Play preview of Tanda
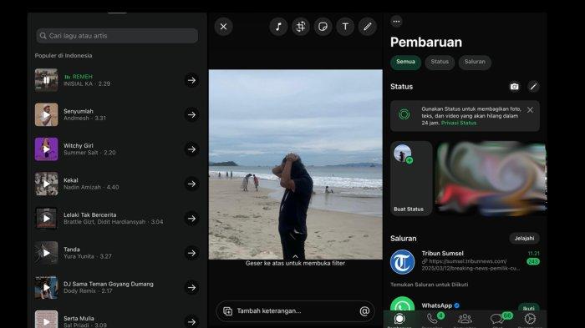This screenshot has height=328, width=585. [x=46, y=253]
